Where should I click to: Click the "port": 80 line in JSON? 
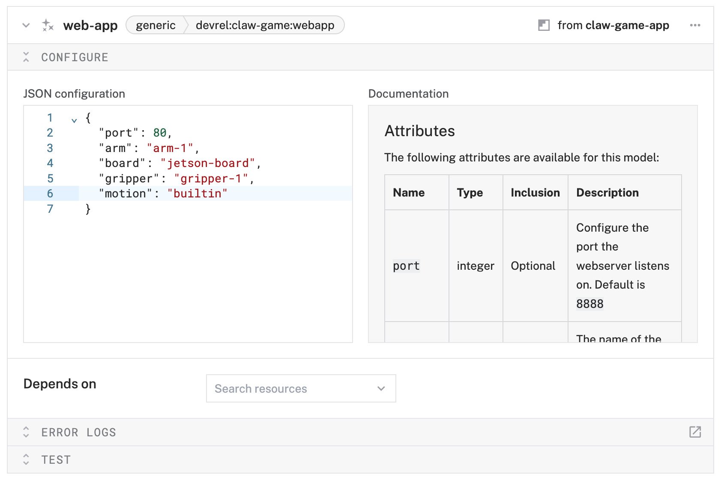135,133
